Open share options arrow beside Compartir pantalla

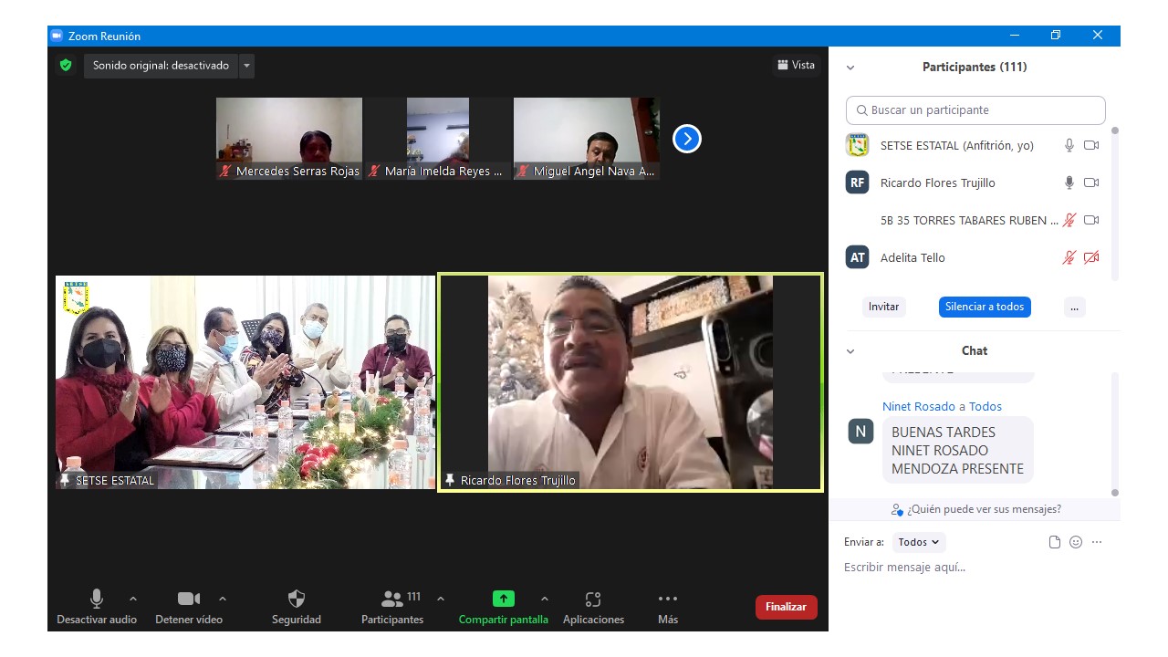pos(545,599)
